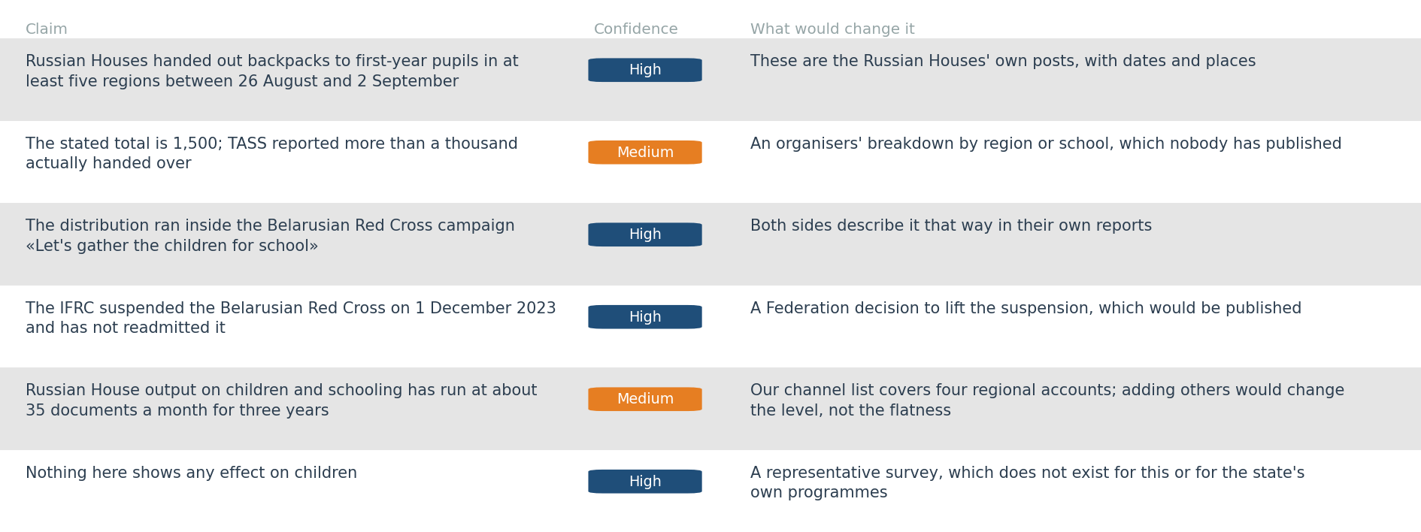Click the What would change it header
Image resolution: width=1421 pixels, height=532 pixels.
tap(832, 29)
